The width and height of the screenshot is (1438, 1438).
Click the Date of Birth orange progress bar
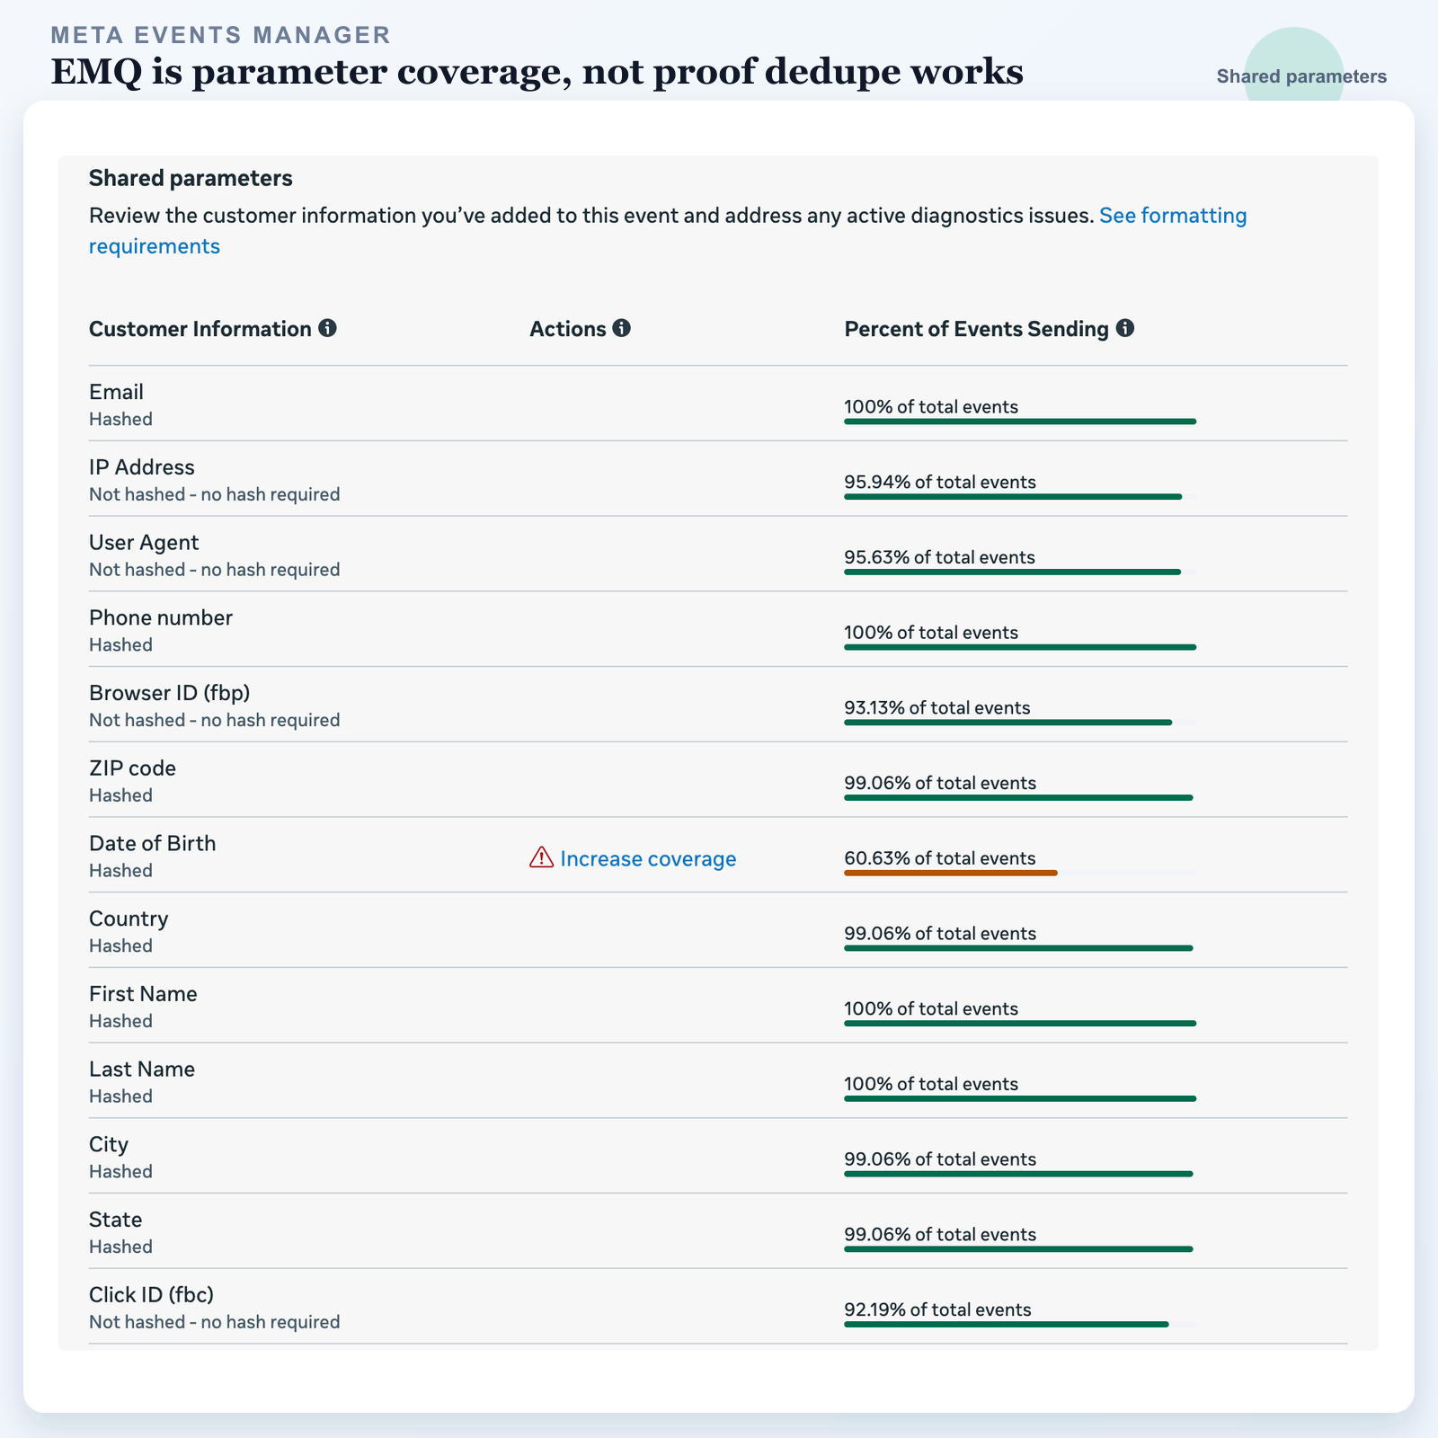click(x=951, y=873)
